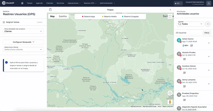The width and height of the screenshot is (213, 111).
Task: Switch to the Satellite view tab
Action: 63,16
